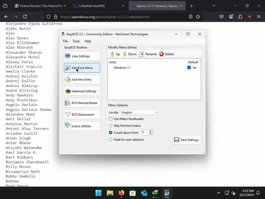Select Wait for user selection option
The height and width of the screenshot is (199, 265).
111,140
